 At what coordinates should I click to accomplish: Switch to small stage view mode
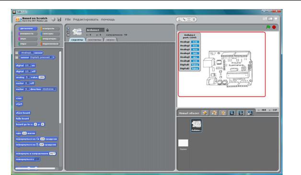pyautogui.click(x=265, y=19)
